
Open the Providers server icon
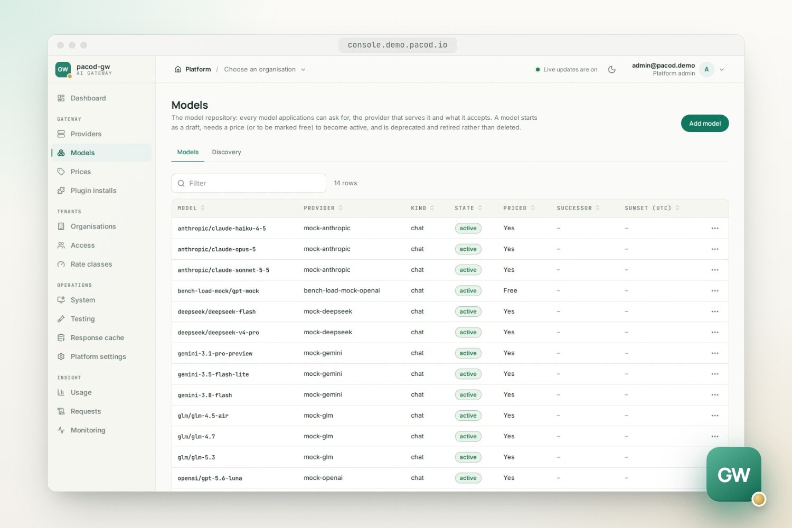61,134
